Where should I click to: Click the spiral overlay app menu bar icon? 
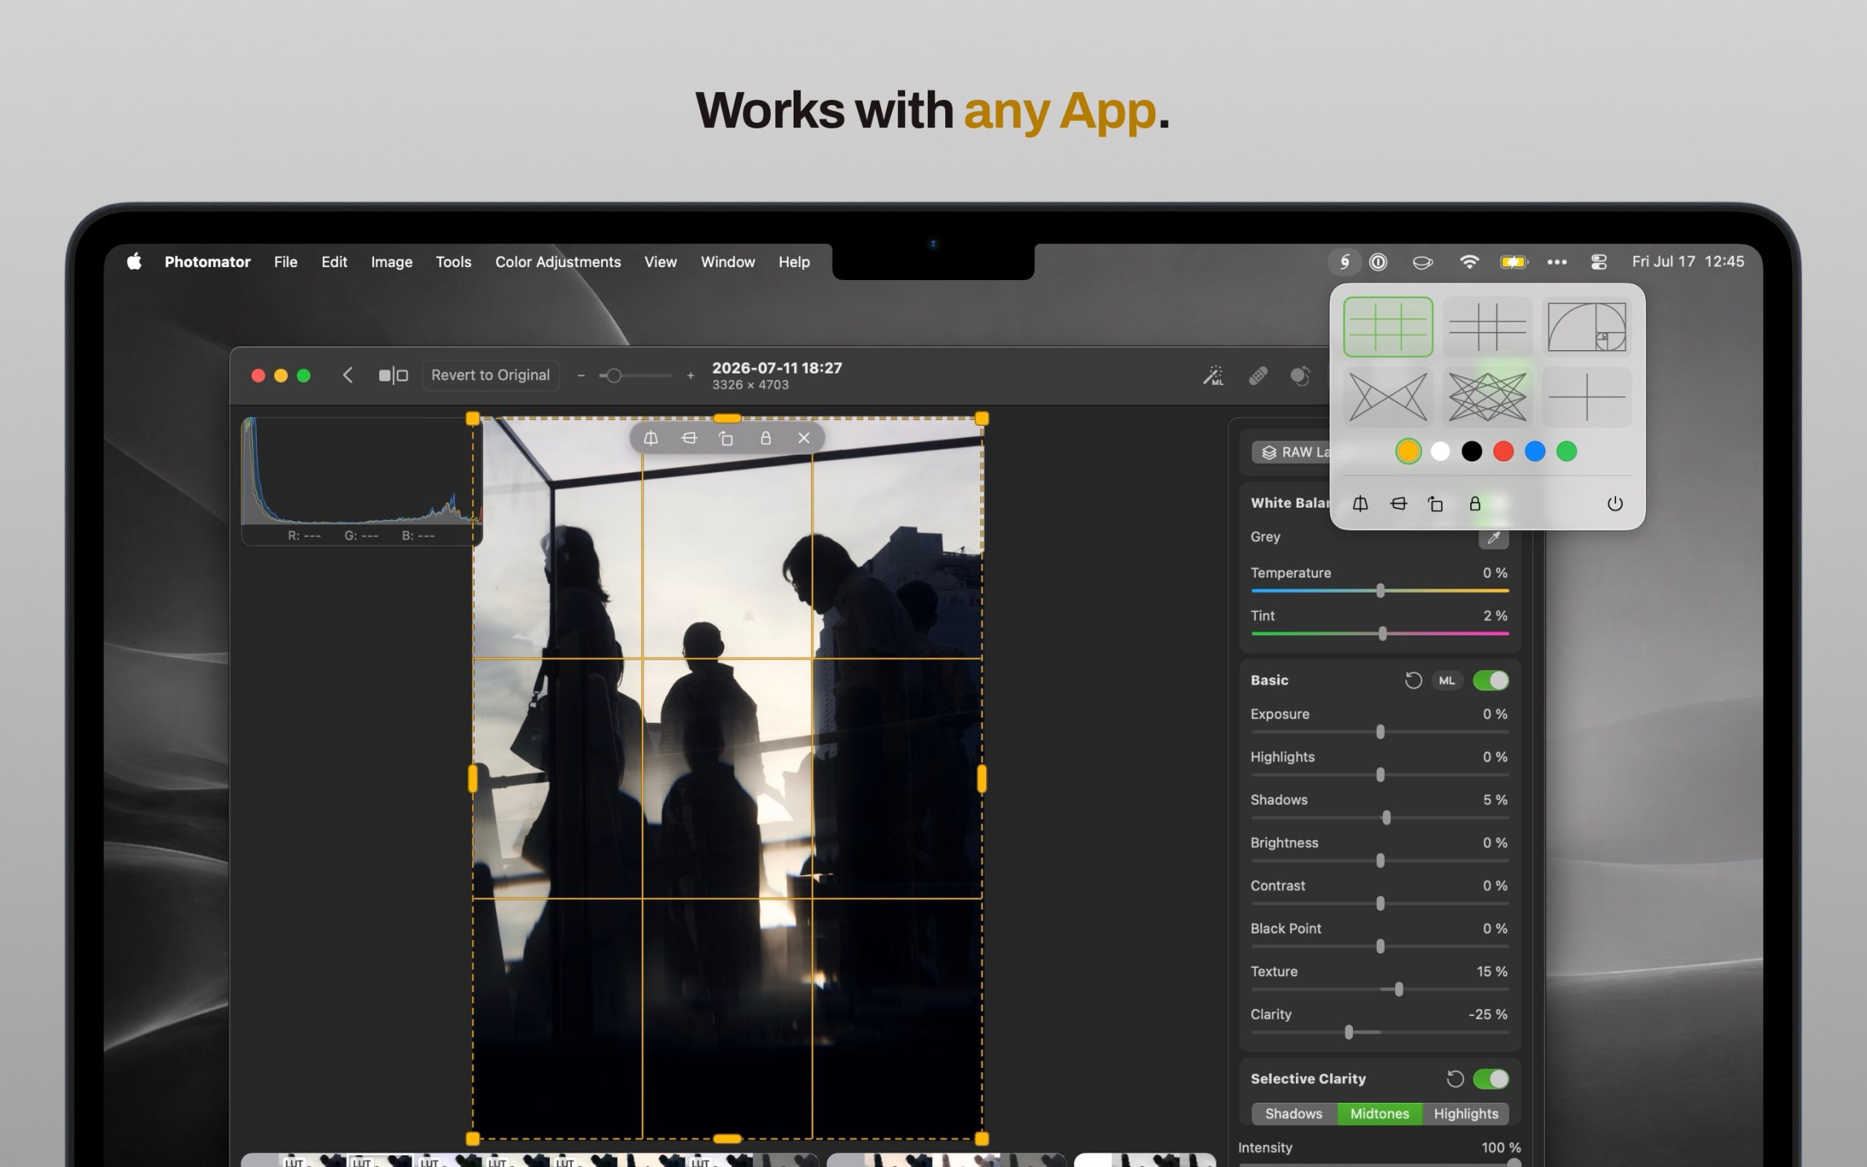click(1344, 262)
